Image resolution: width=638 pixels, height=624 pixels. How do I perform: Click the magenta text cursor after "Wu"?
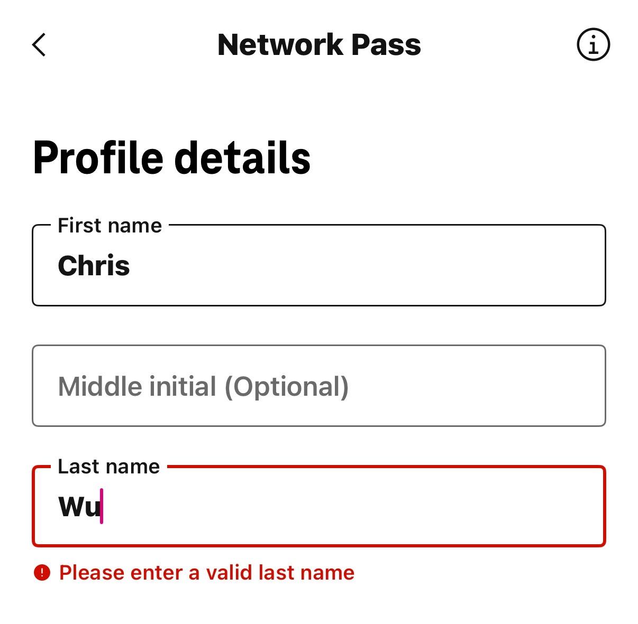pos(102,506)
